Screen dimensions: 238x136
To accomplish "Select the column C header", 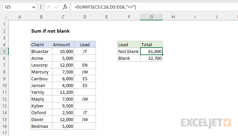I will (63, 17).
